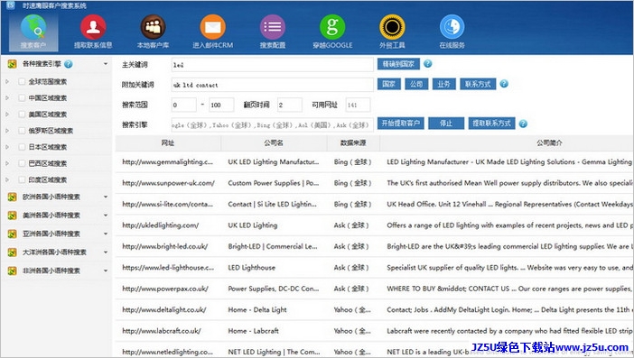The width and height of the screenshot is (634, 358).
Task: Click 欧洲各国小语种搜索 group icon
Action: click(x=12, y=197)
